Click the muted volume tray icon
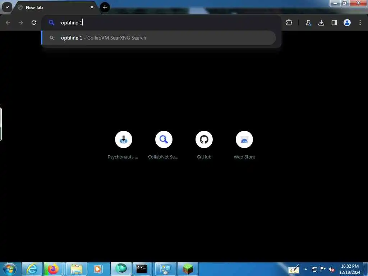The image size is (368, 276). coord(332,270)
